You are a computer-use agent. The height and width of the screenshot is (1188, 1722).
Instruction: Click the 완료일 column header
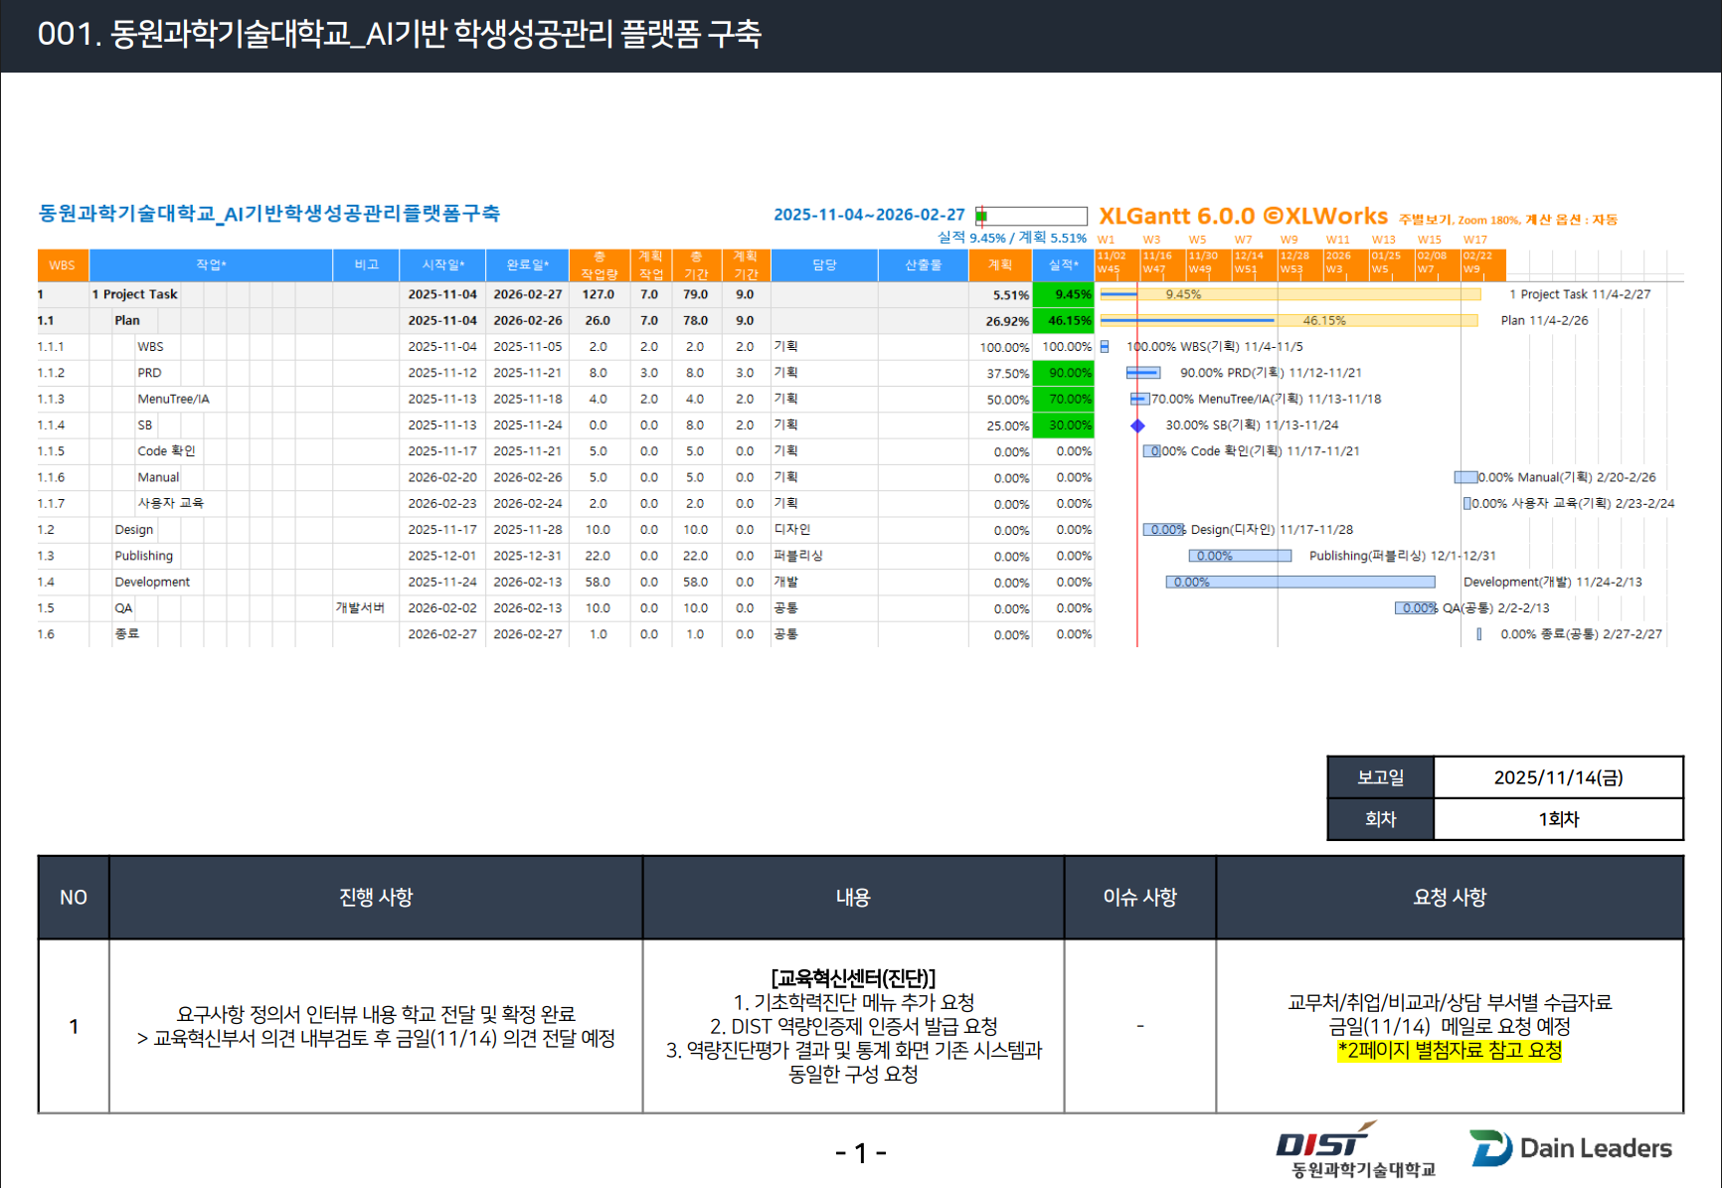[527, 265]
